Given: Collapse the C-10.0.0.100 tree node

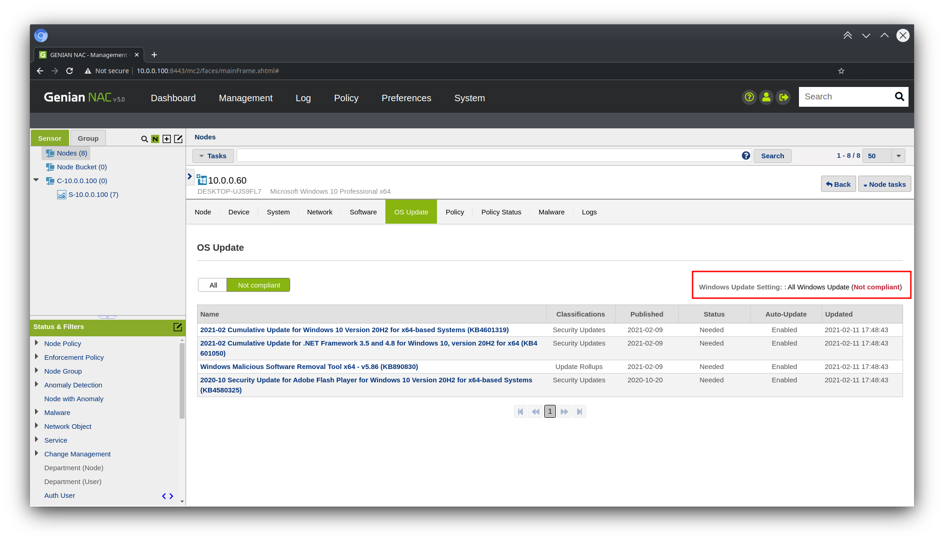Looking at the screenshot, I should coord(36,180).
